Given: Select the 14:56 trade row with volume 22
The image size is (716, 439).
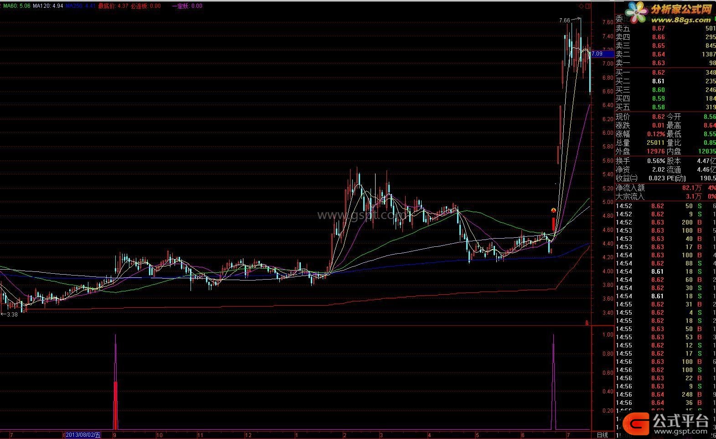Looking at the screenshot, I should tap(665, 378).
